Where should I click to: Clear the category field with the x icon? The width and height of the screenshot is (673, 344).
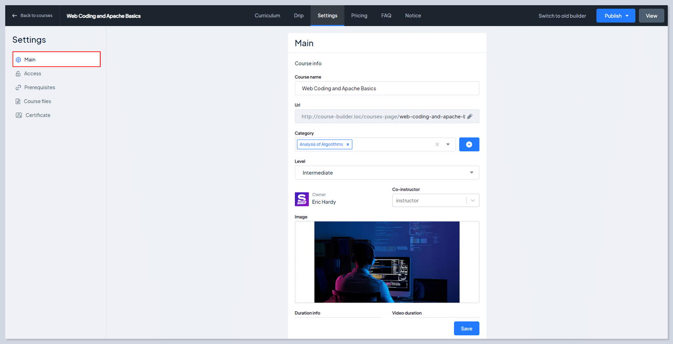click(437, 144)
